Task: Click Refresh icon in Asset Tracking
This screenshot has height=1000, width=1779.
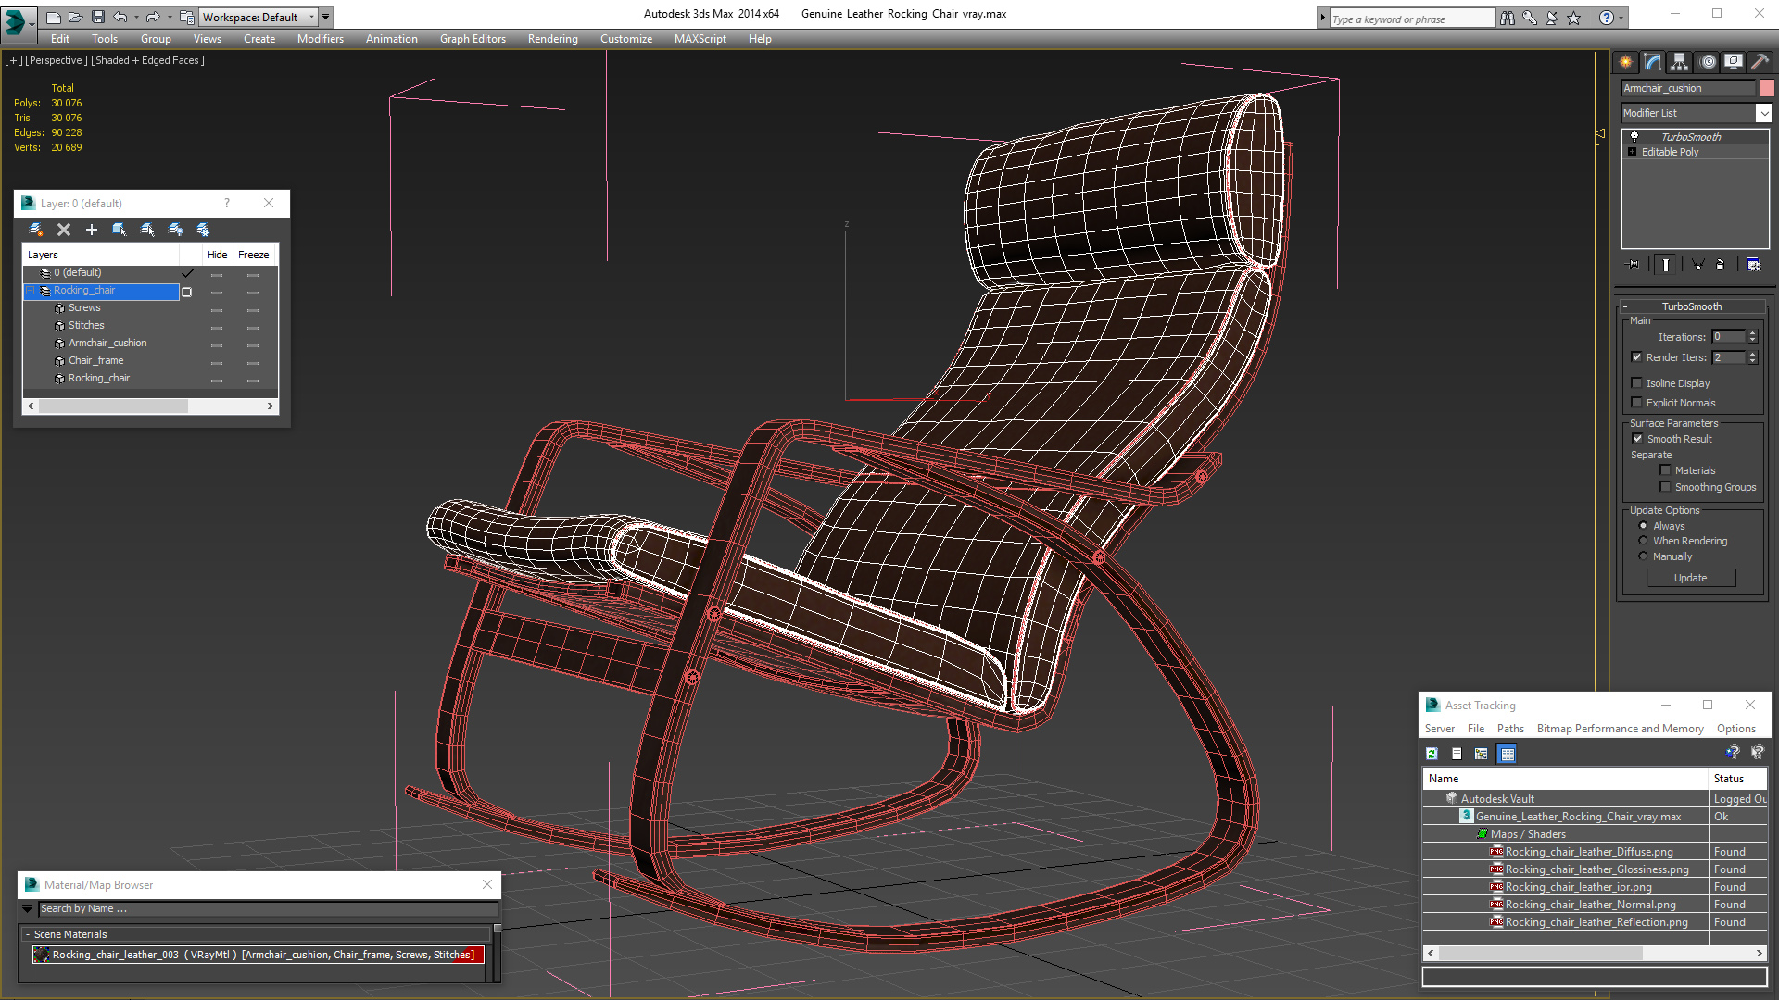Action: pyautogui.click(x=1432, y=754)
